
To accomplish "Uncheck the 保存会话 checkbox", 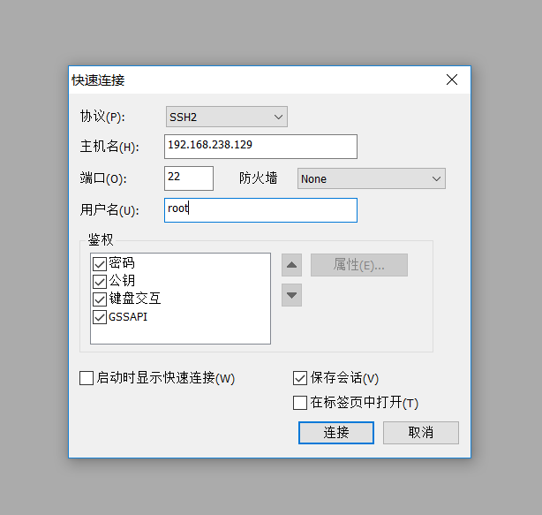I will (x=300, y=378).
